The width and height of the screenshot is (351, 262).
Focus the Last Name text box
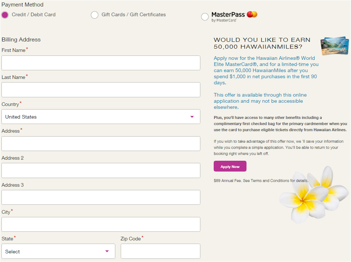click(101, 90)
